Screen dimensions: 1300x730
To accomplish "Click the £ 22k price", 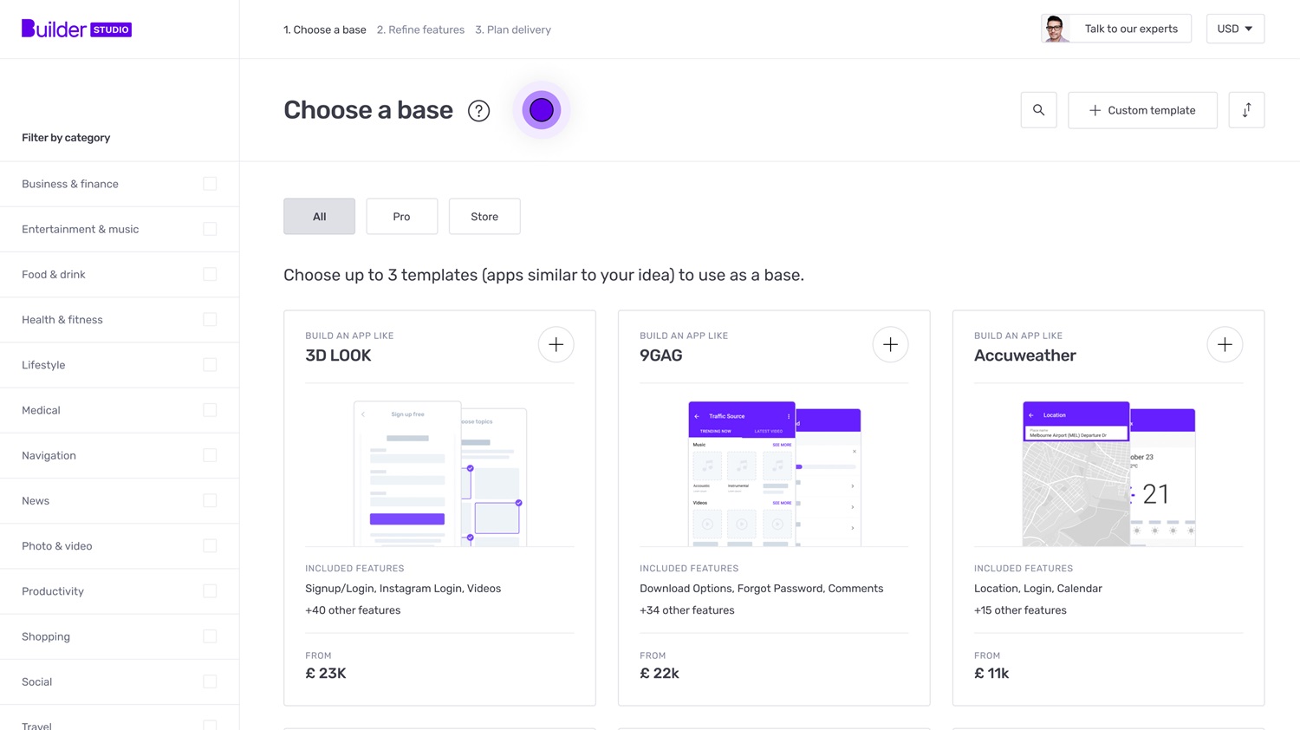I will pyautogui.click(x=660, y=674).
